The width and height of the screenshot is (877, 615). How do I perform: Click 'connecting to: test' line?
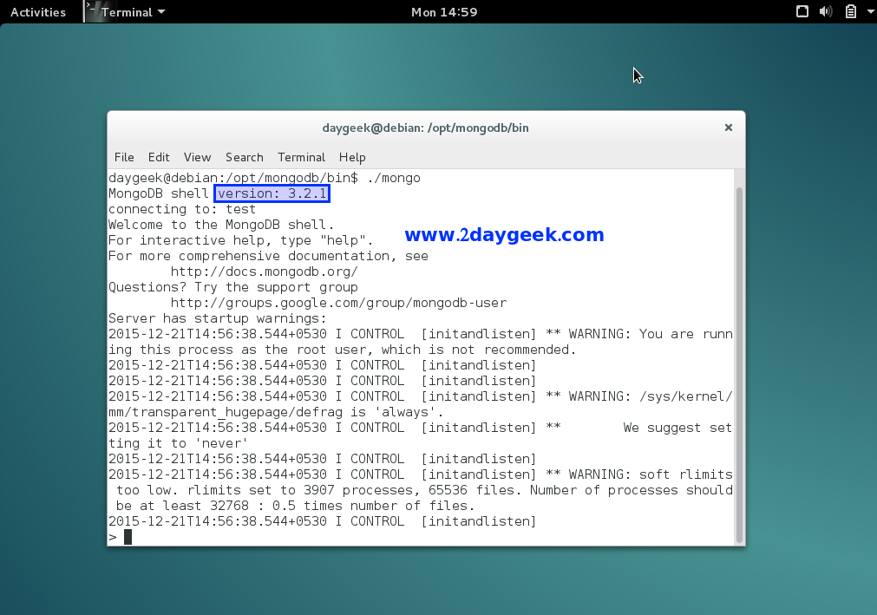(182, 209)
